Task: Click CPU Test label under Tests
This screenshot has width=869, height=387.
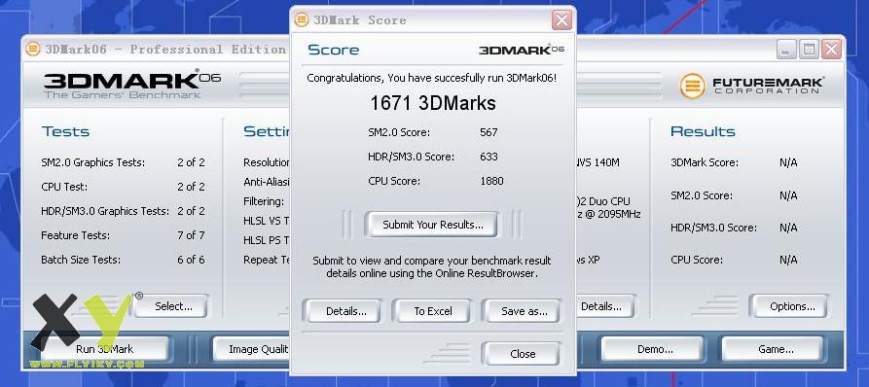Action: click(64, 187)
